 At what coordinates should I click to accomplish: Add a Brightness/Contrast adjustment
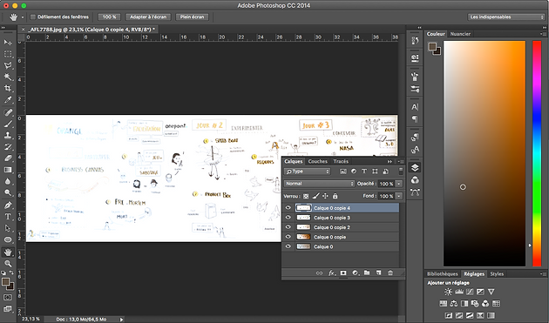(x=448, y=292)
